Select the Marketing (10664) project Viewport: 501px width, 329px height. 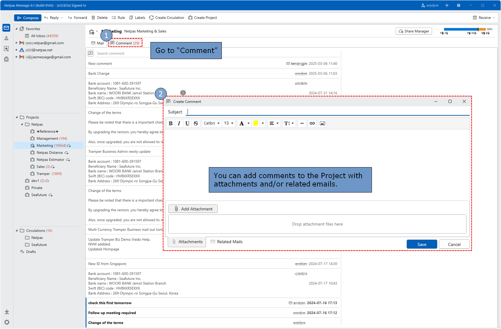(49, 145)
